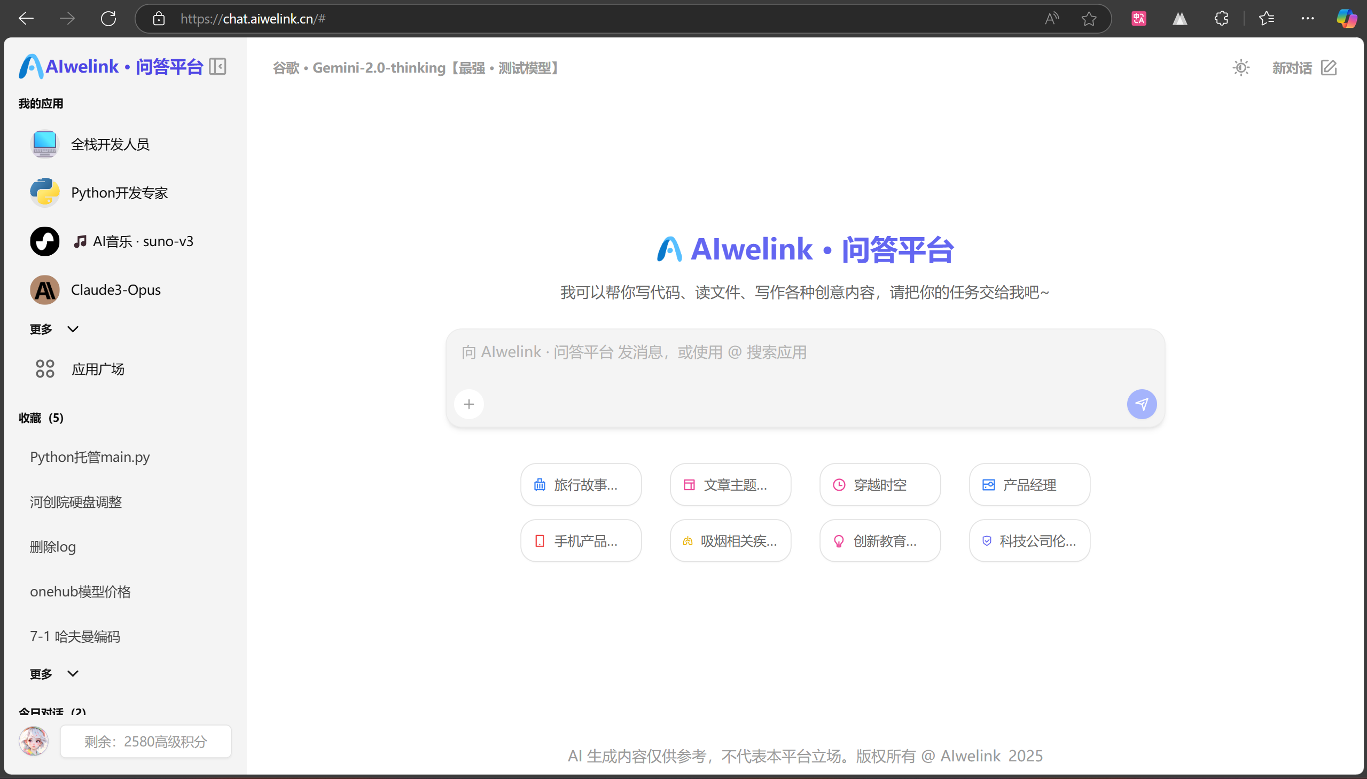This screenshot has height=779, width=1367.
Task: Open the pink translate extension icon
Action: click(x=1138, y=19)
